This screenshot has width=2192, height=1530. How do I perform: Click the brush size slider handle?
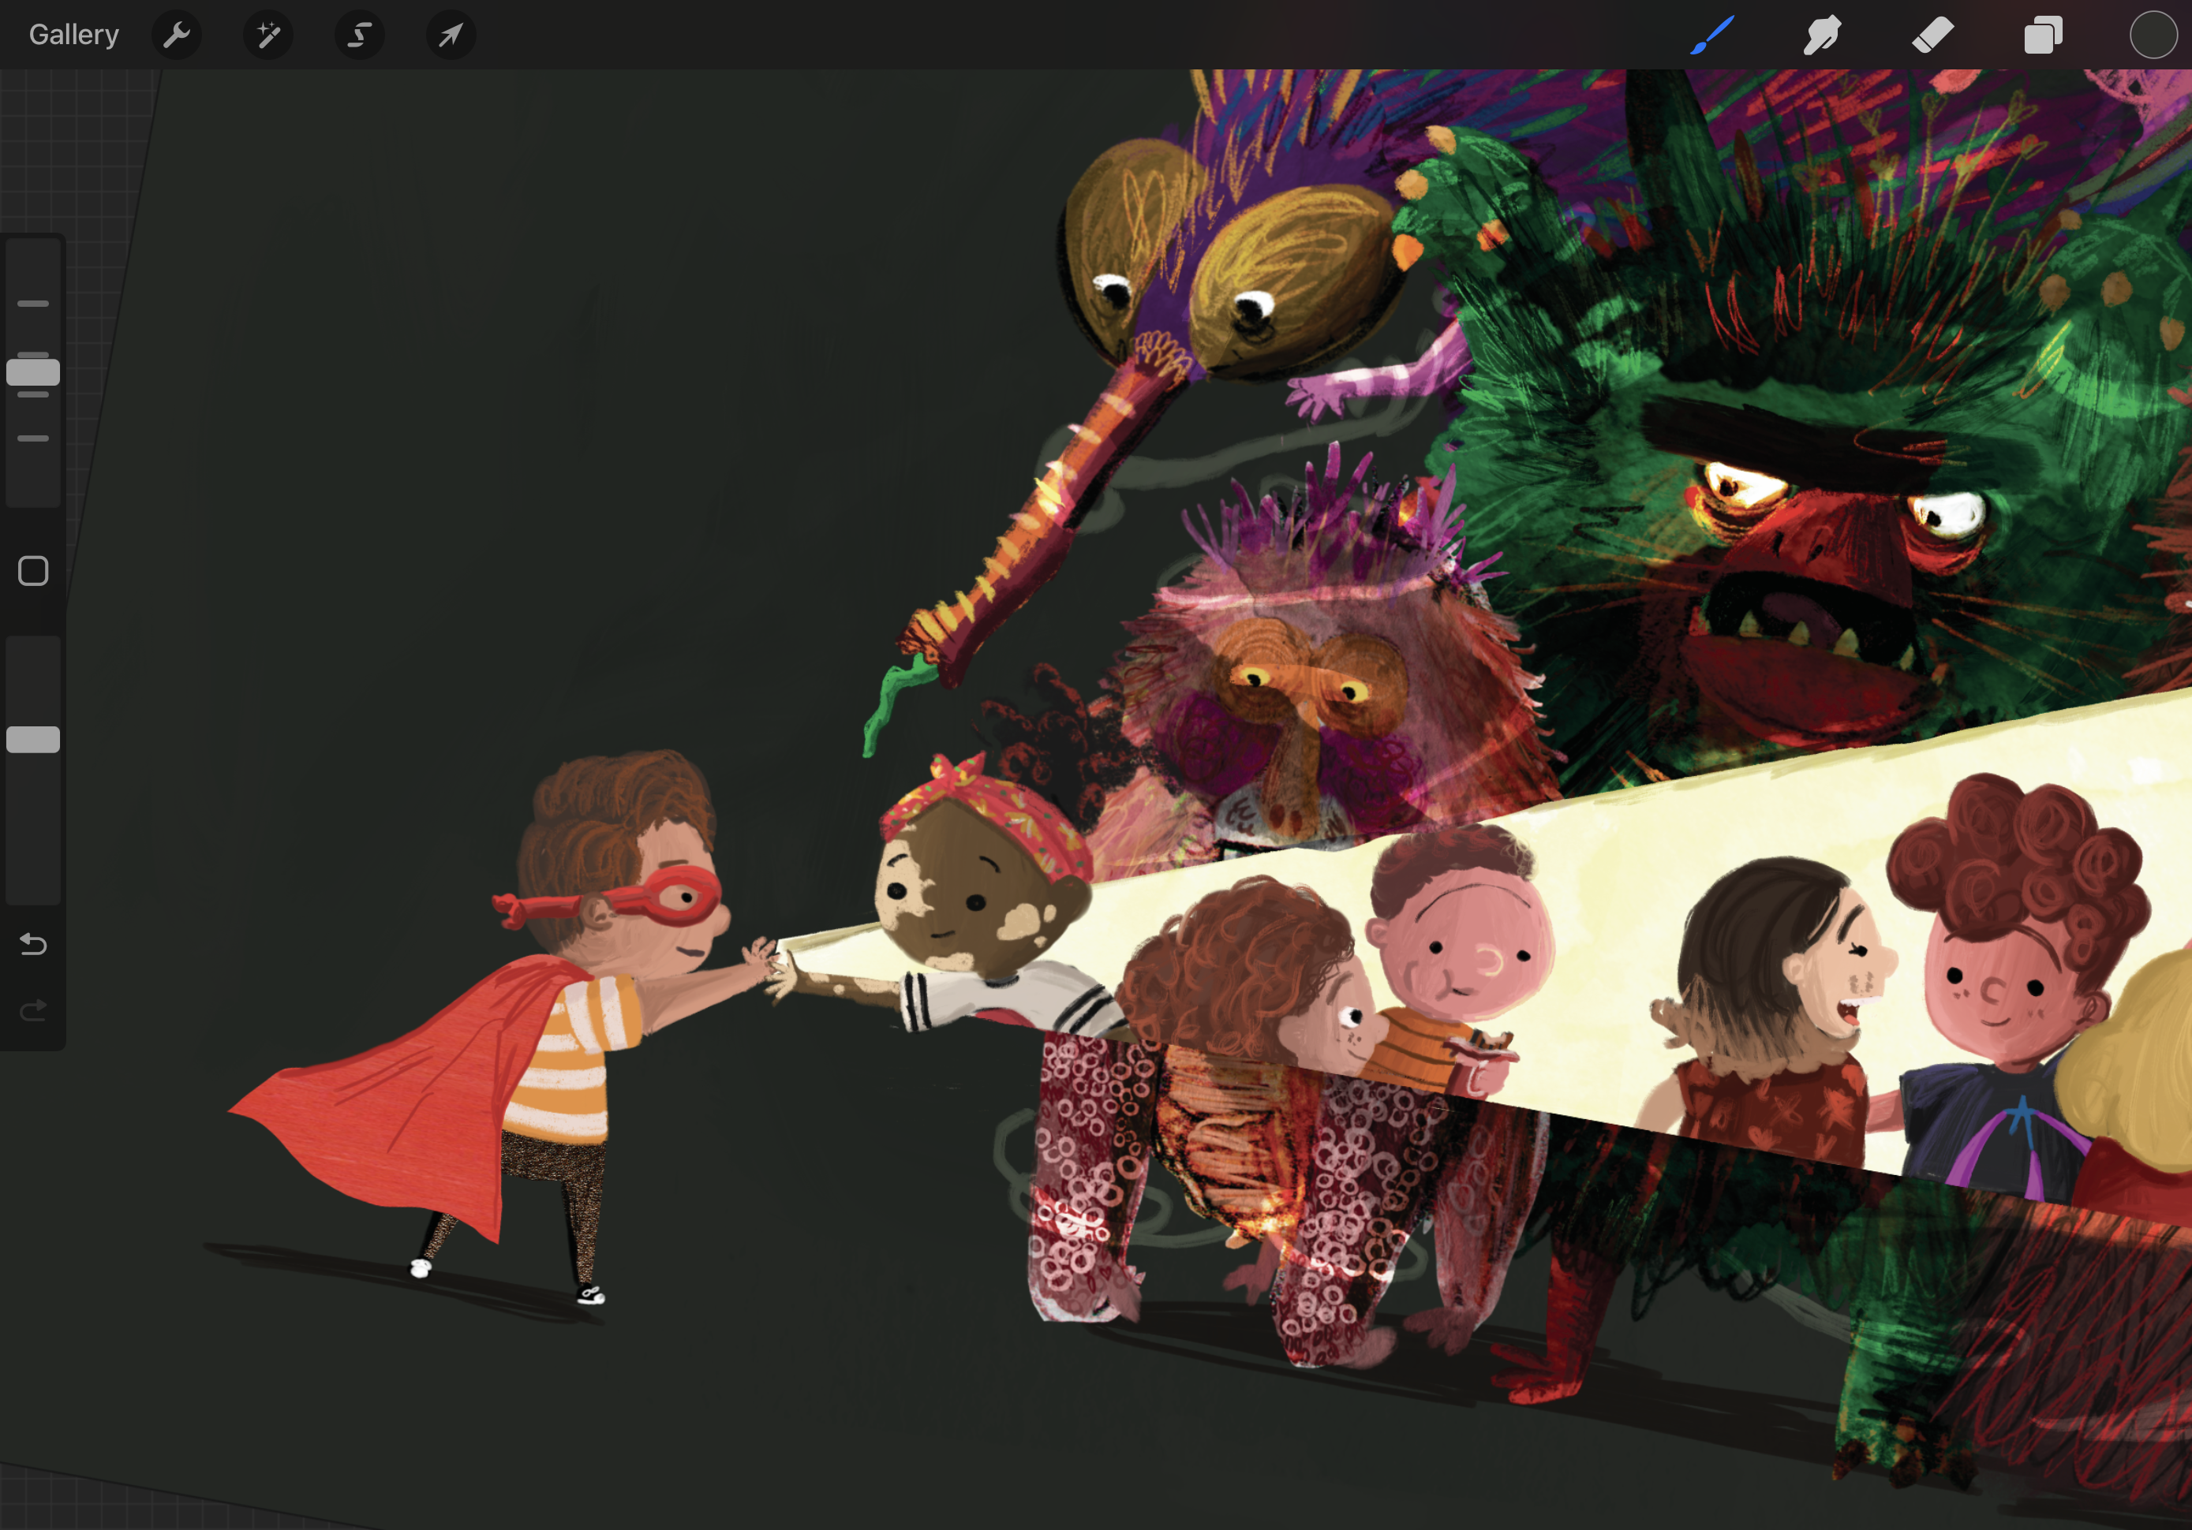[x=33, y=372]
